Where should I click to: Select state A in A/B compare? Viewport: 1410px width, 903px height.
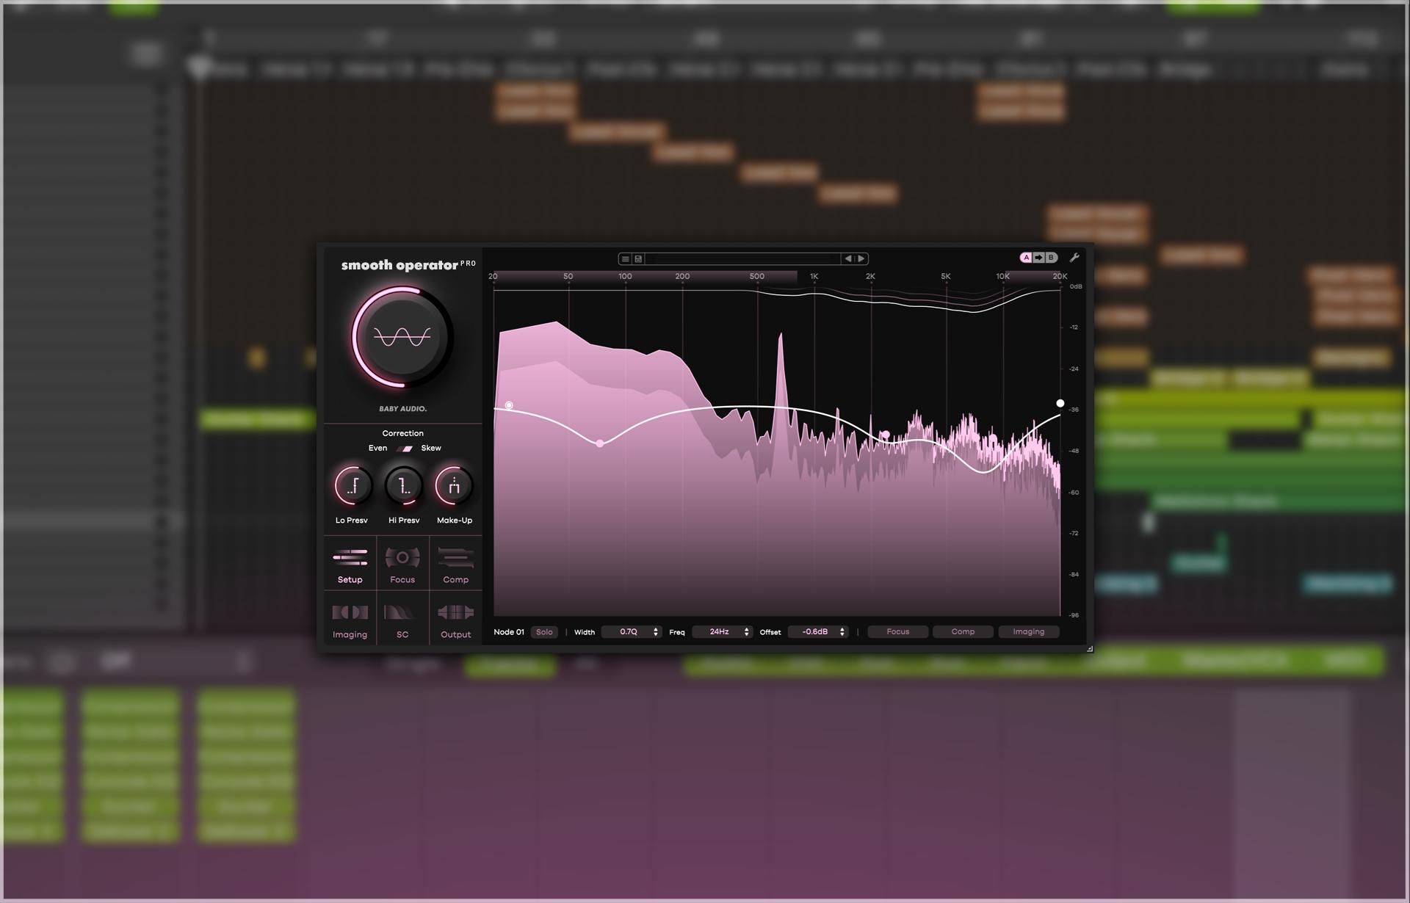pyautogui.click(x=1026, y=258)
